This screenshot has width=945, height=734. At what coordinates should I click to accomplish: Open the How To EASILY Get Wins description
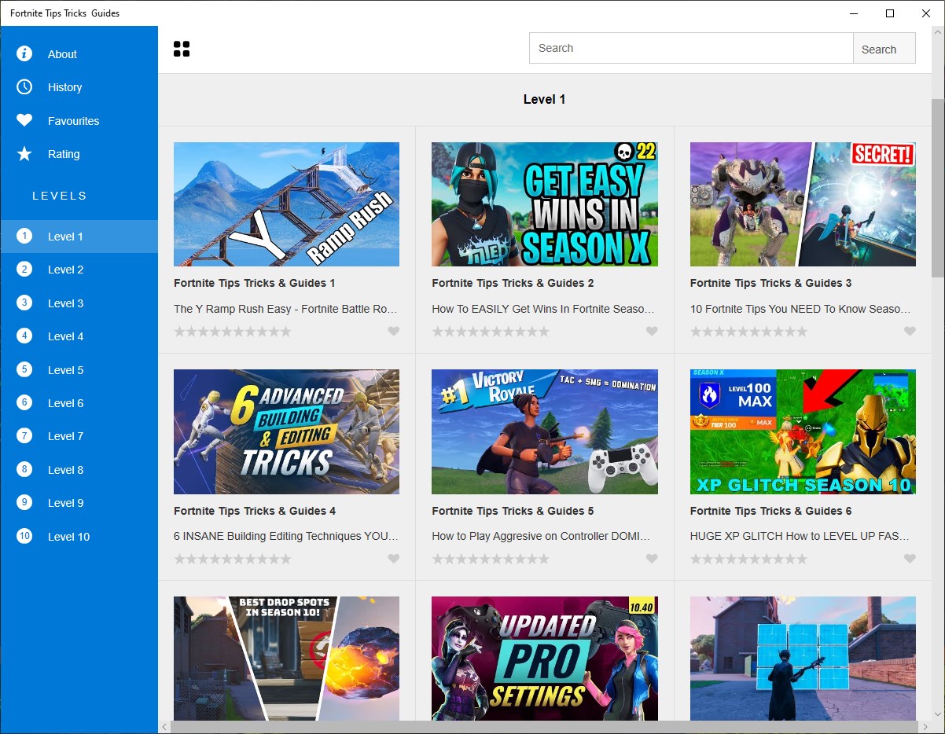point(543,309)
